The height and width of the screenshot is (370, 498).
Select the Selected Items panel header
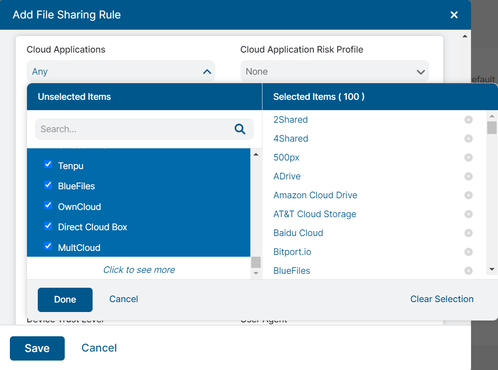pyautogui.click(x=320, y=96)
